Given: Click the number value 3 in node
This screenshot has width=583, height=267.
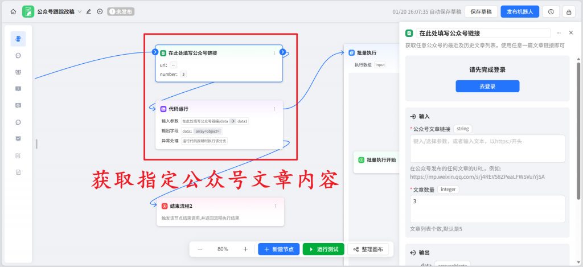Looking at the screenshot, I should pos(183,75).
